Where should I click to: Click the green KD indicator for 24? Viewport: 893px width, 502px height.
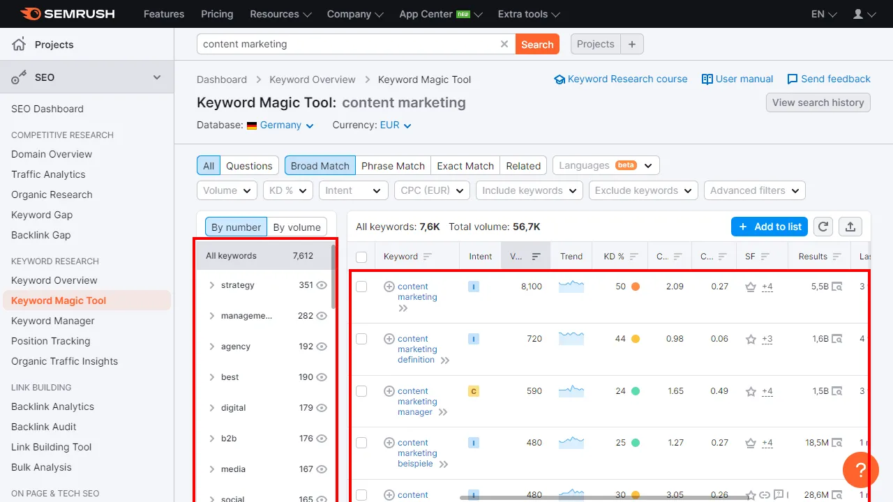[636, 391]
